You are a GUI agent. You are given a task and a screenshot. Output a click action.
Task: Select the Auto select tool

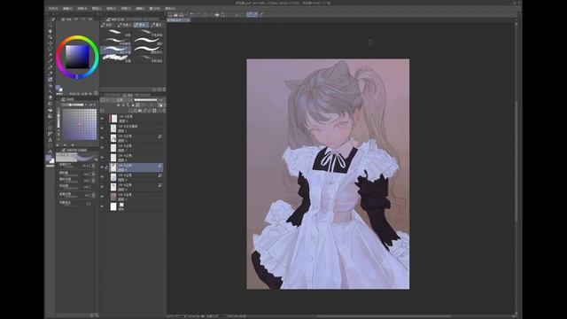(50, 55)
